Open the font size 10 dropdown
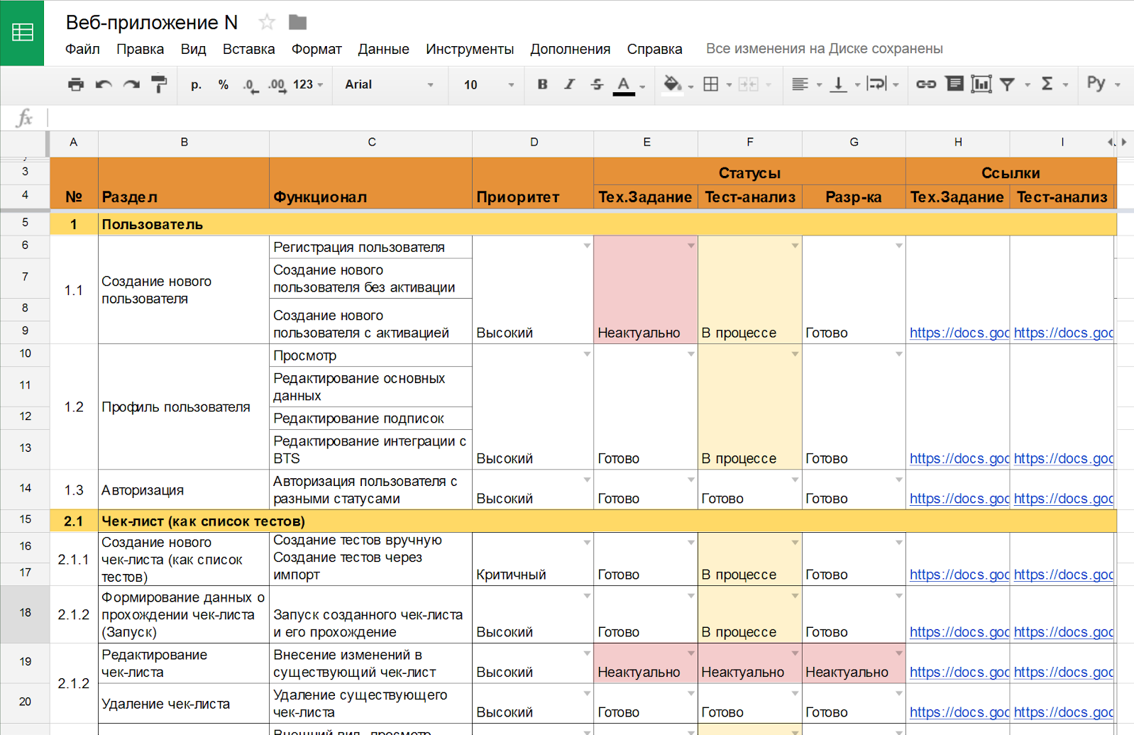1134x735 pixels. (x=488, y=84)
